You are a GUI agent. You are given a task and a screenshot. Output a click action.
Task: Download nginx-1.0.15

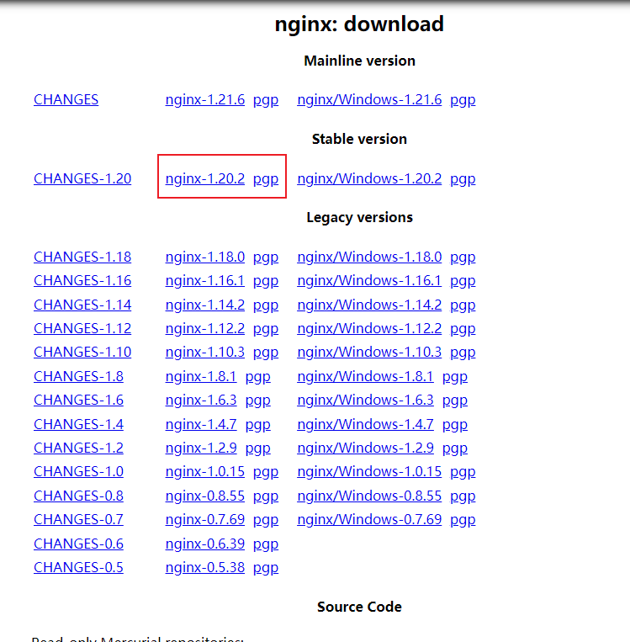point(204,472)
